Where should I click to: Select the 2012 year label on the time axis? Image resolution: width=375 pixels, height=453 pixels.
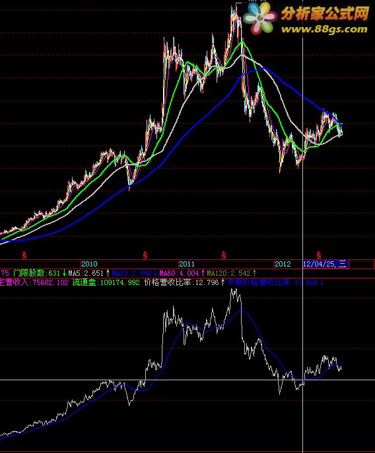tap(283, 264)
